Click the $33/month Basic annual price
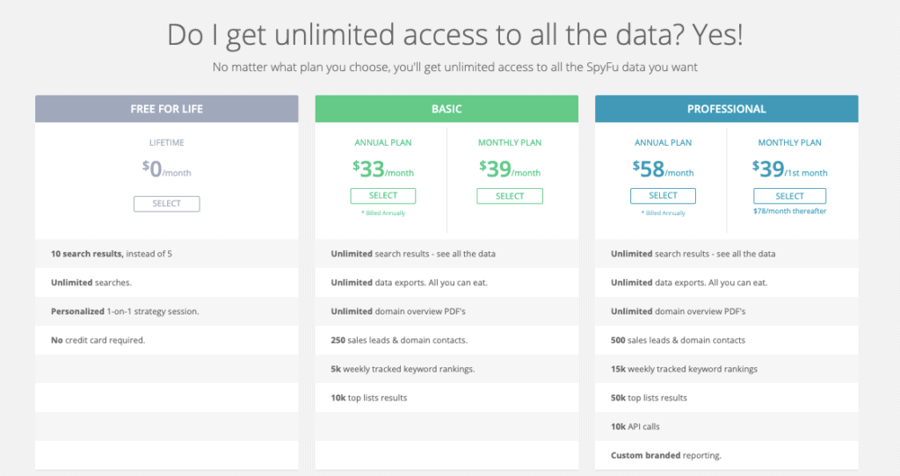900x476 pixels. tap(383, 167)
